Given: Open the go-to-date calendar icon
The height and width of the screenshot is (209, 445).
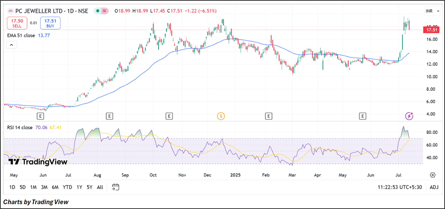Looking at the screenshot, I should click(115, 187).
